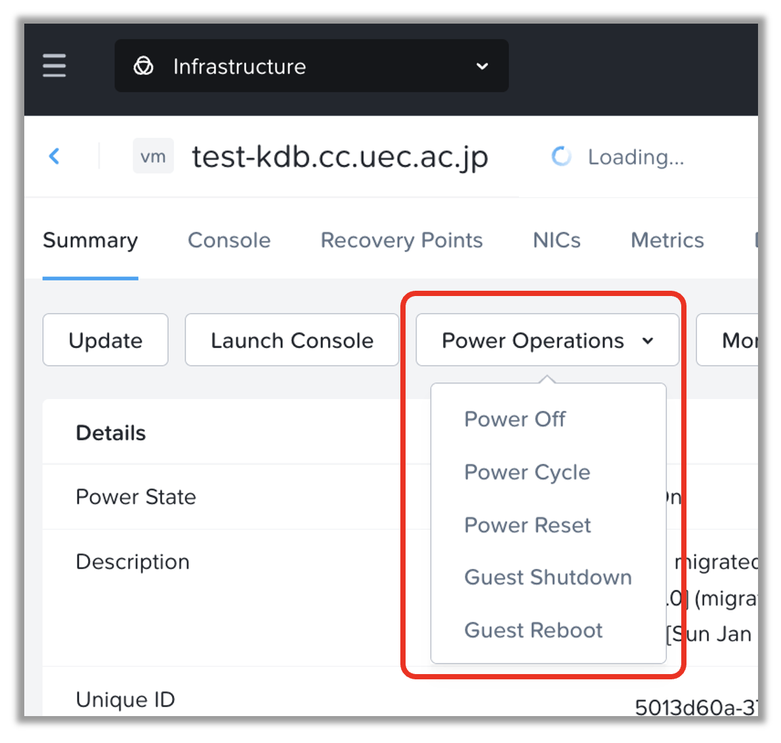This screenshot has height=743, width=781.
Task: Click the vm type badge icon
Action: point(153,157)
